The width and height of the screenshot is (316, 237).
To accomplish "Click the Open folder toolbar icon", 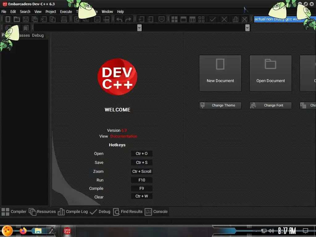I will coord(17,19).
